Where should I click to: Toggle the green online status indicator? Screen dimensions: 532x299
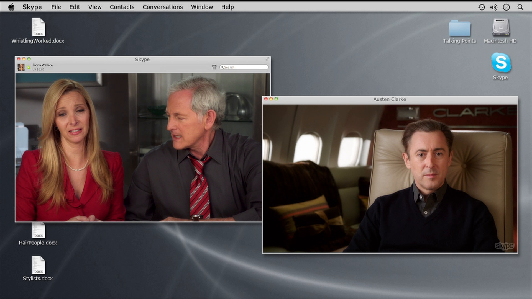[x=28, y=67]
